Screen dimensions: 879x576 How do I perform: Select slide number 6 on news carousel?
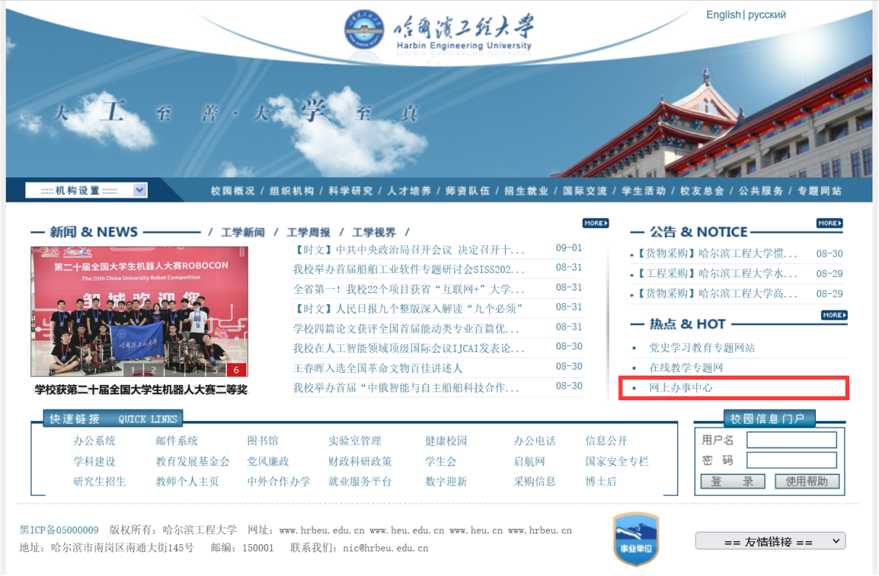[x=236, y=370]
